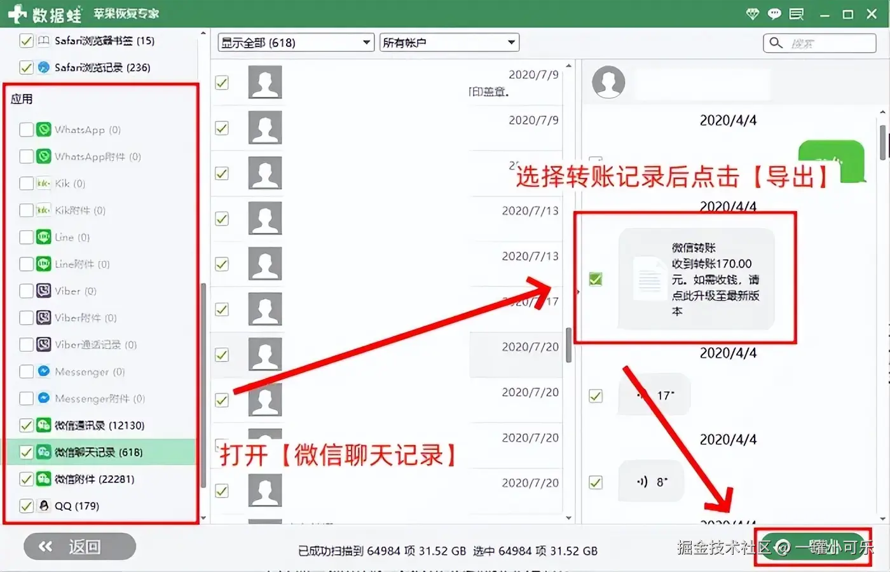Select 微信通讯录 (12130) category
Viewport: 890px width, 572px height.
tap(100, 425)
